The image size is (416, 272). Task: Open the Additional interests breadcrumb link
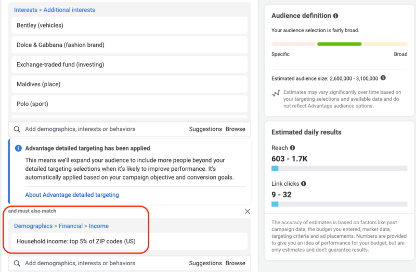point(69,10)
